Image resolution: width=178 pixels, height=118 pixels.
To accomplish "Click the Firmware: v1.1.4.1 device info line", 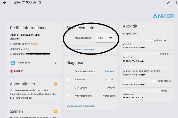I will 20,49.
